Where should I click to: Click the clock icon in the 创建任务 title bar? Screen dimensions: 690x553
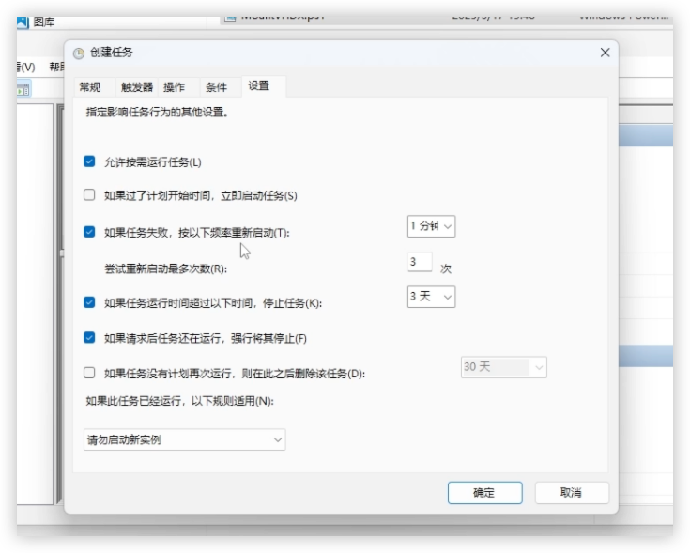(79, 54)
